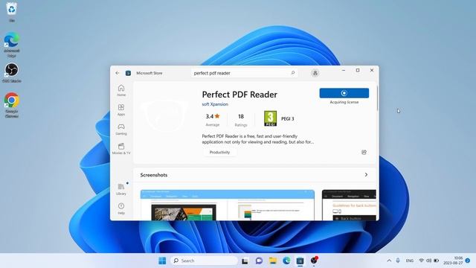
Task: Click the PEGI 3 rating badge
Action: point(270,118)
